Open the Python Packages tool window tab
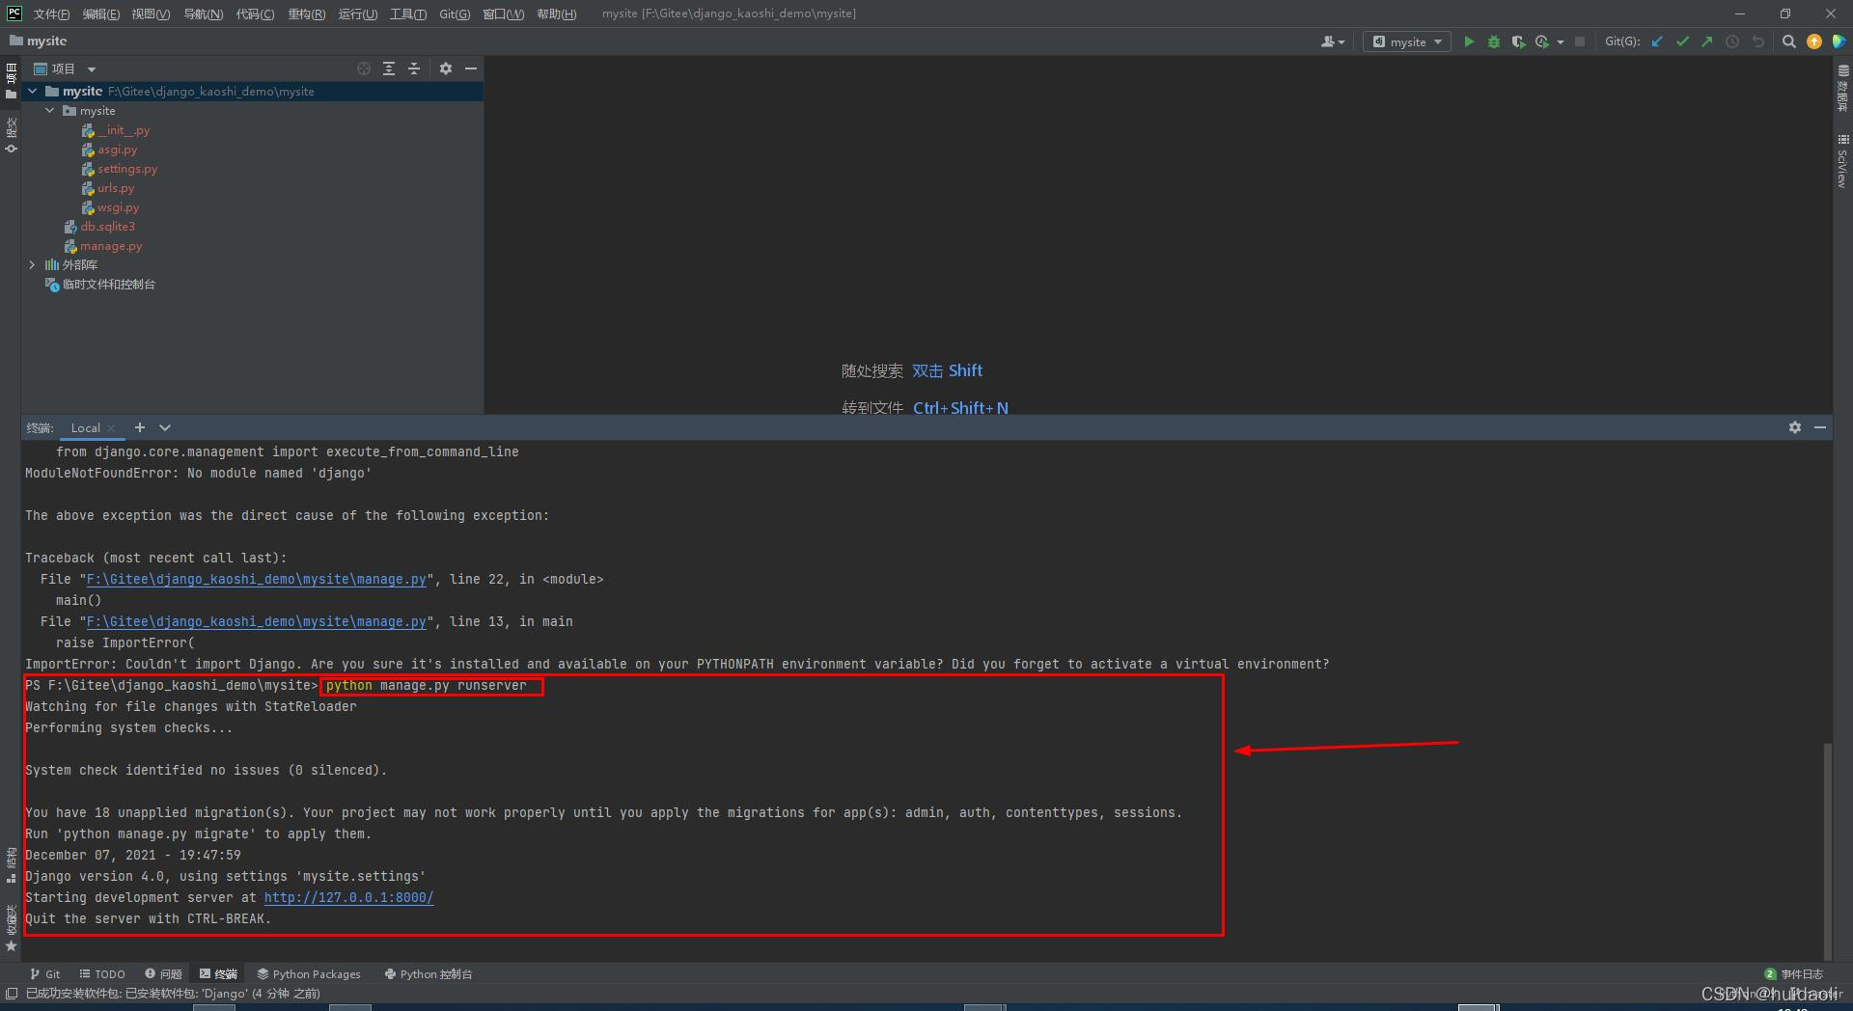The image size is (1853, 1011). click(x=309, y=974)
